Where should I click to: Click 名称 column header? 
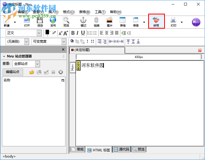pyautogui.click(x=31, y=80)
